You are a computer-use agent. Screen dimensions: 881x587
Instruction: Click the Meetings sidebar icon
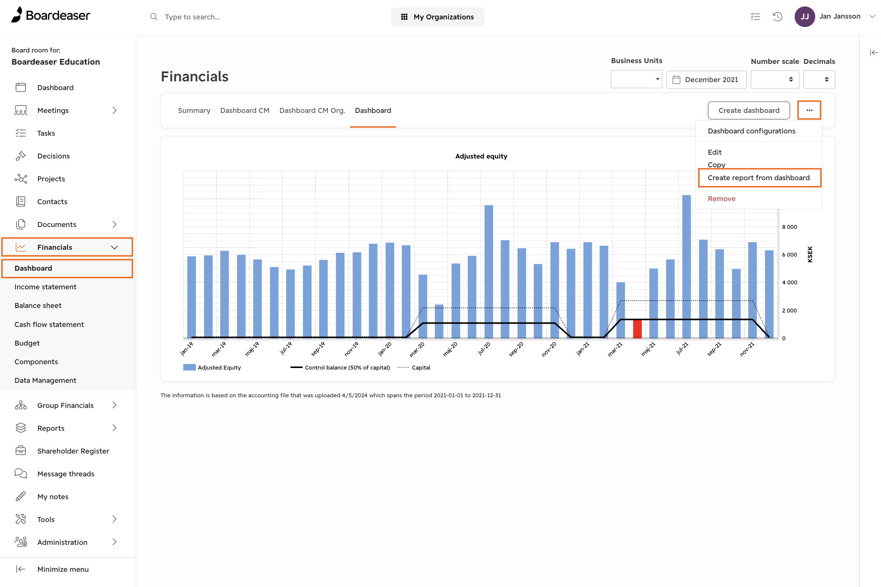tap(21, 110)
